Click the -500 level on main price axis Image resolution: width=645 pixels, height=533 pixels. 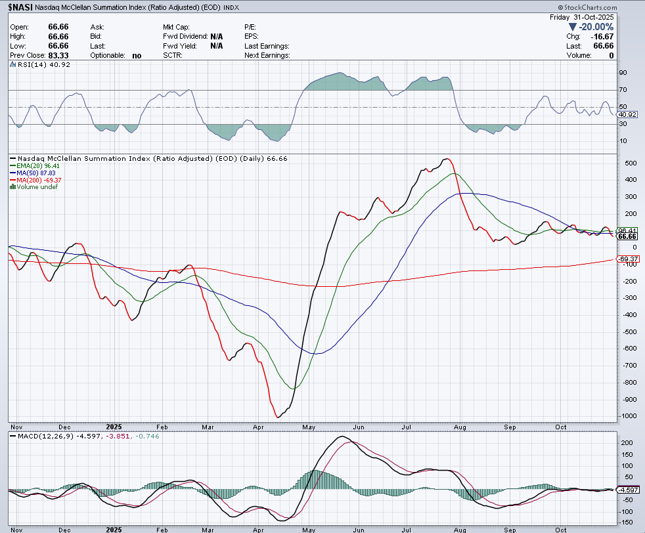[x=629, y=331]
